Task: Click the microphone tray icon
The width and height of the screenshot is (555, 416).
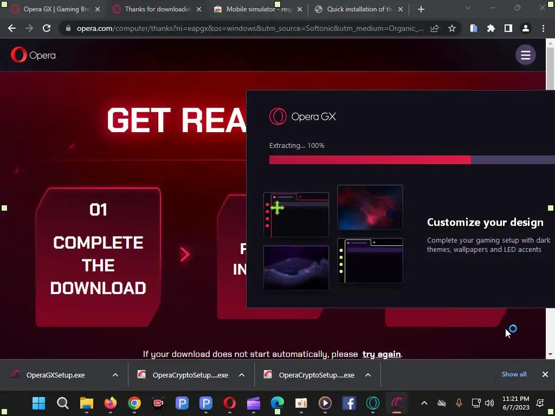Action: point(459,403)
